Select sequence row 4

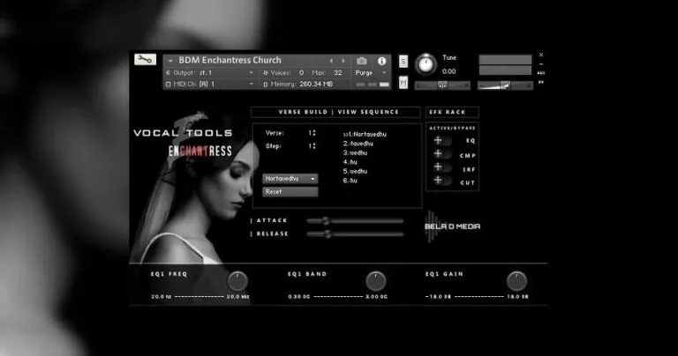pos(350,162)
